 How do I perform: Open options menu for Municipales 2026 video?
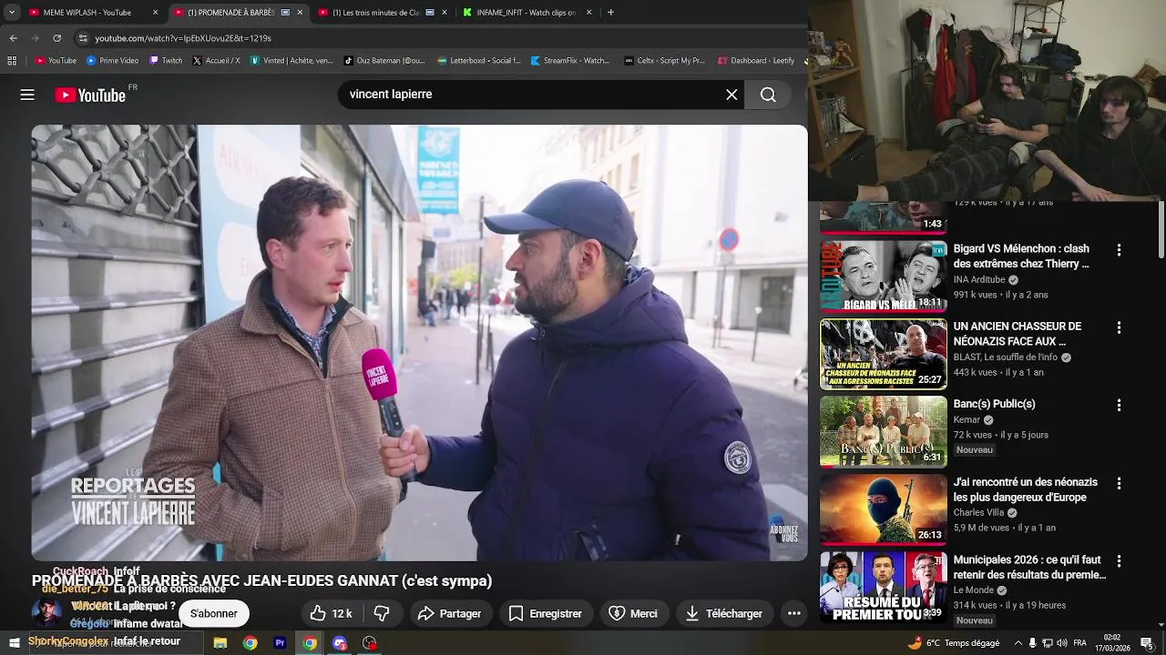(x=1119, y=561)
